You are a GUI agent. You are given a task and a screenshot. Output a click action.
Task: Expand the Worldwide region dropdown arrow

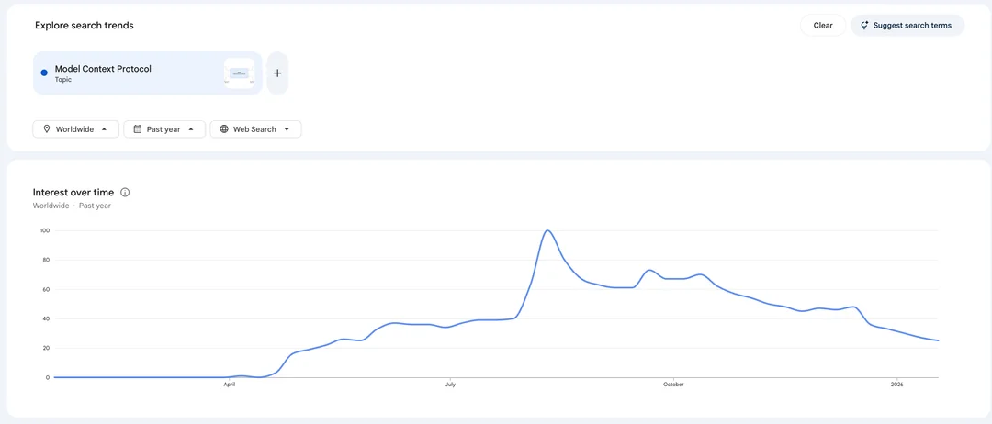105,128
